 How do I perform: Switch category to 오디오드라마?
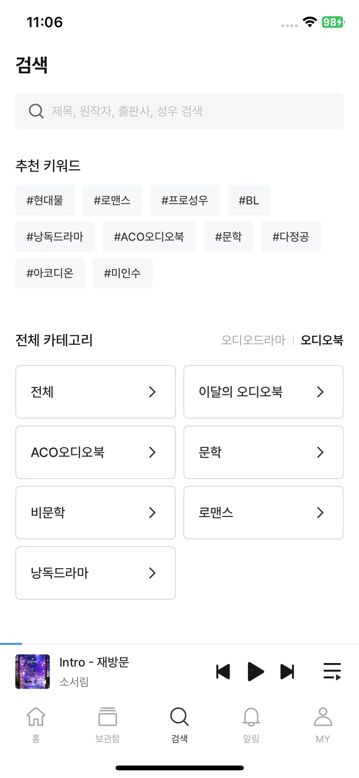coord(253,340)
